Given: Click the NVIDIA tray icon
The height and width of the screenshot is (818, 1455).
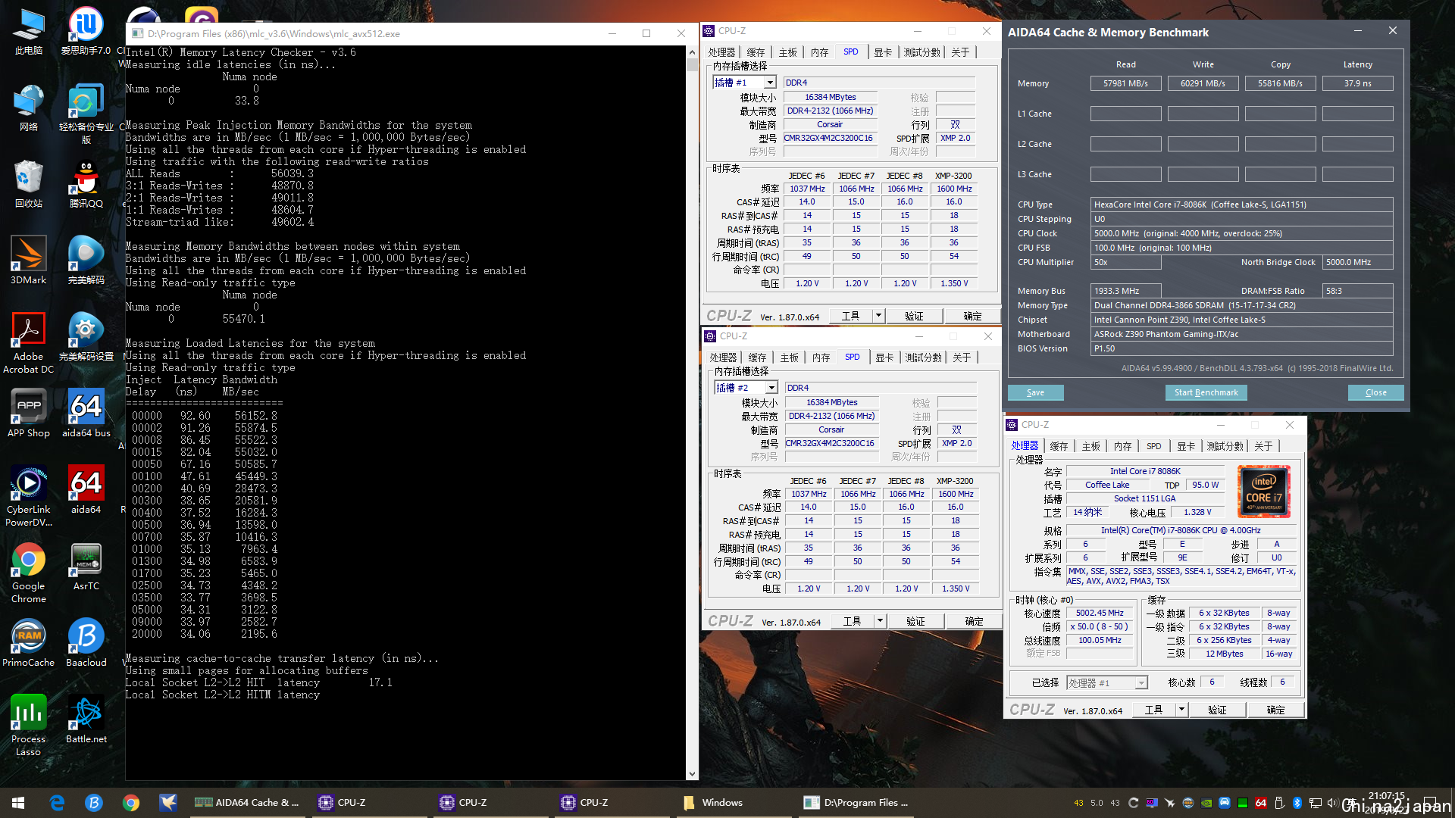Looking at the screenshot, I should [1206, 803].
